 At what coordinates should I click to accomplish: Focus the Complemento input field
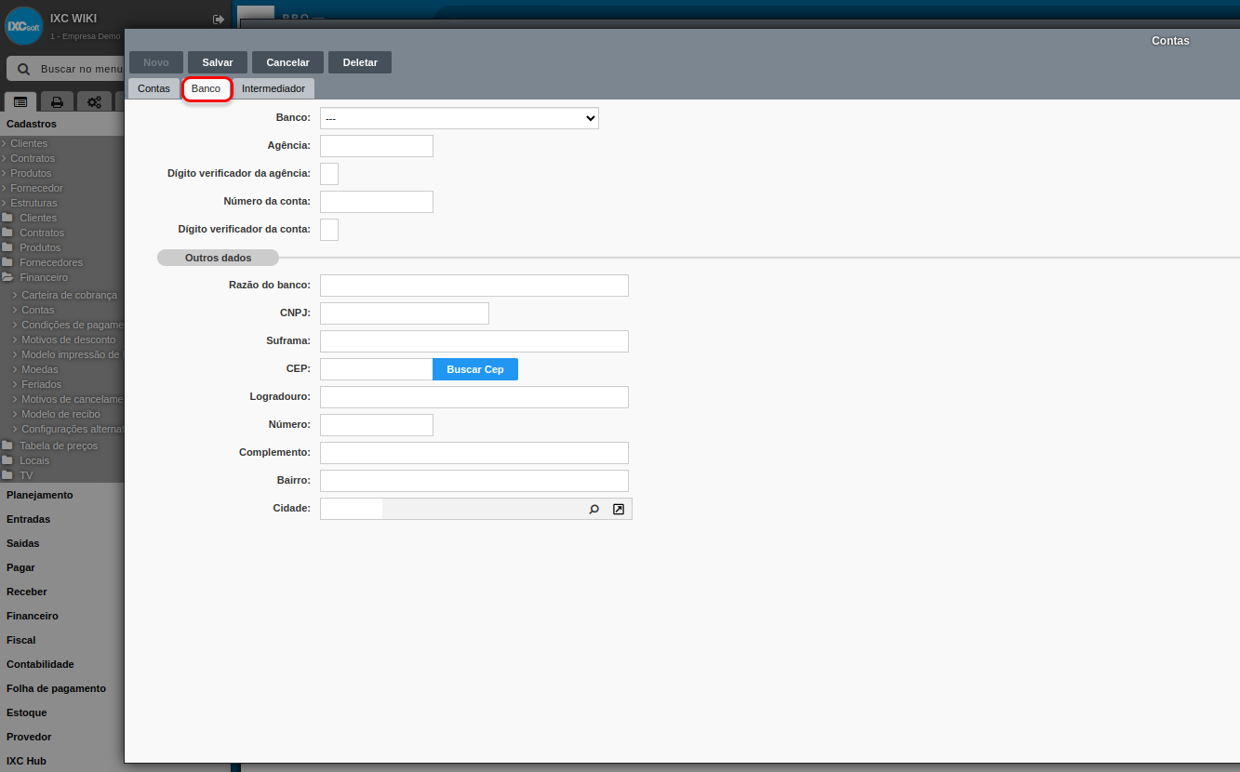coord(474,453)
